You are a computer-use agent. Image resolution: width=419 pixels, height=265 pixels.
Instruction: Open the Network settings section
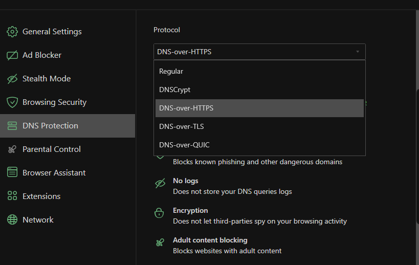tap(38, 220)
